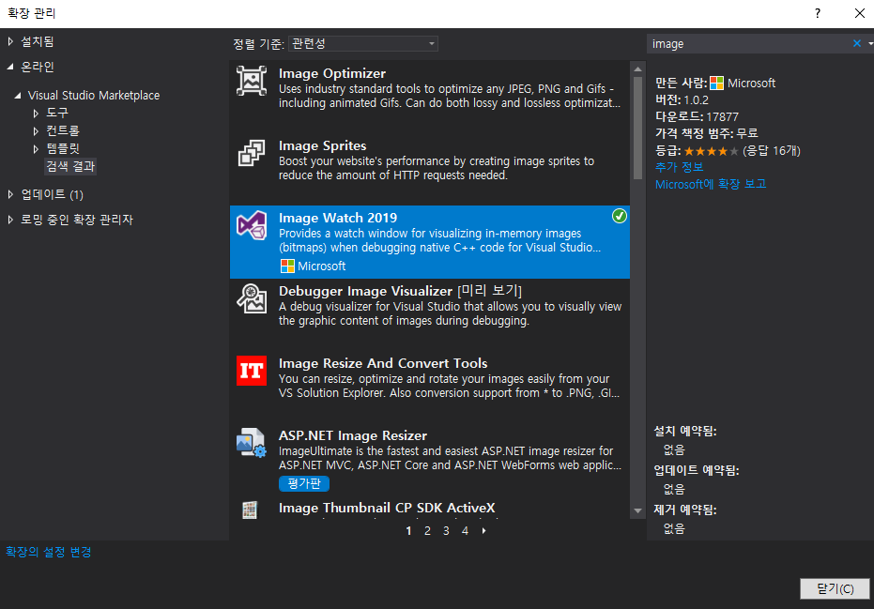Expand the 컨트롤 node
Screen dimensions: 874x609
click(x=36, y=131)
